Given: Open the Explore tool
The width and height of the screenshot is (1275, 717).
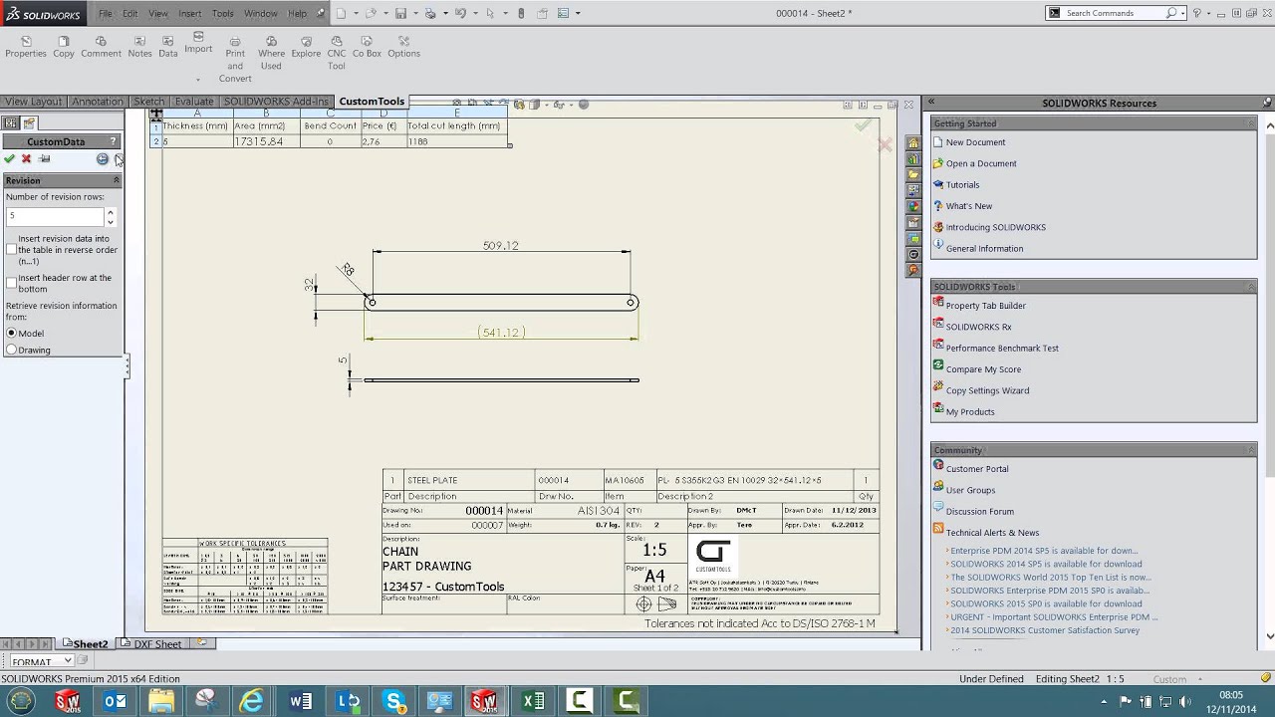Looking at the screenshot, I should pos(306,47).
